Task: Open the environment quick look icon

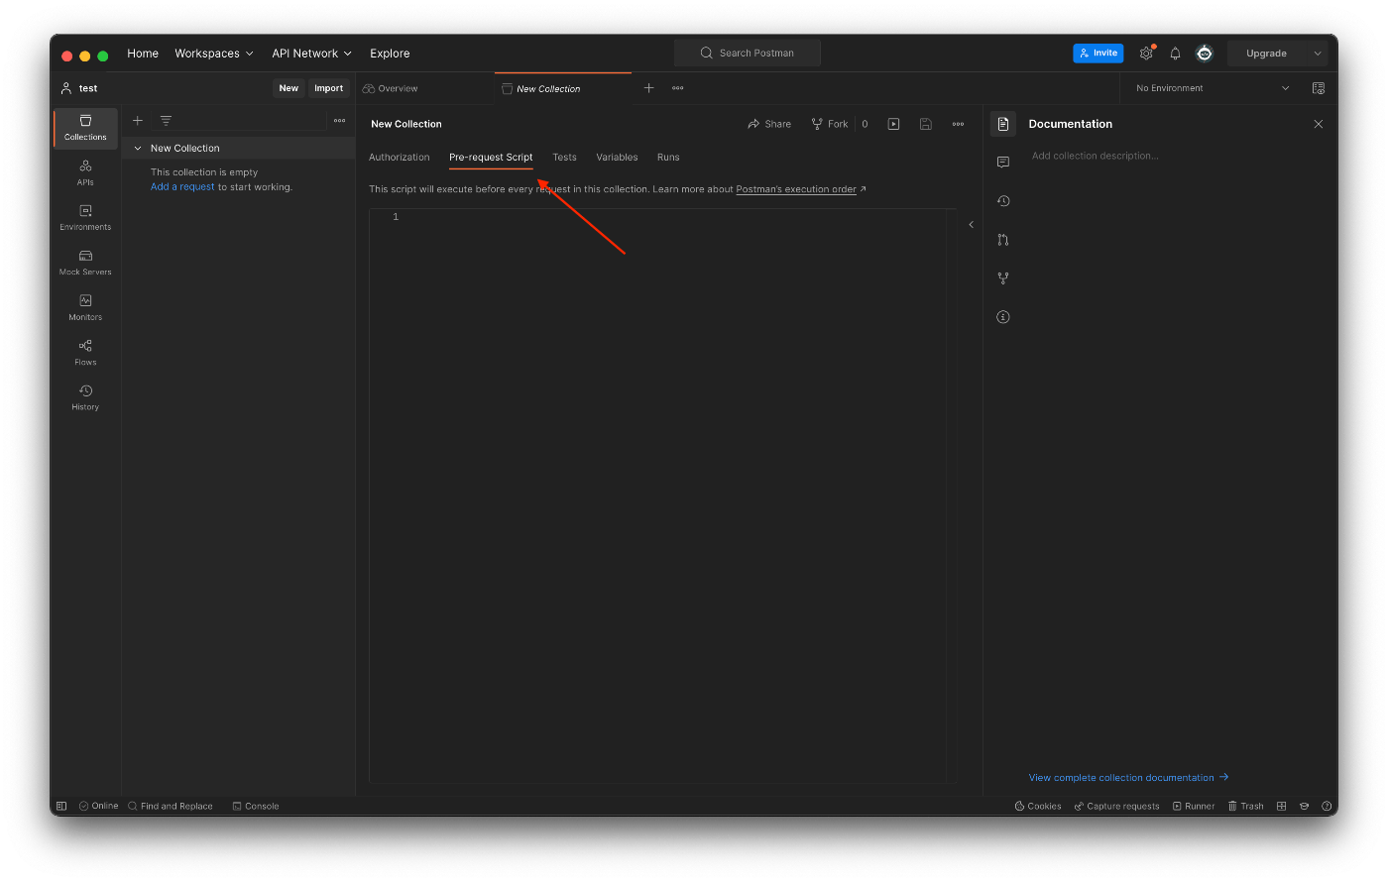Action: 1319,88
